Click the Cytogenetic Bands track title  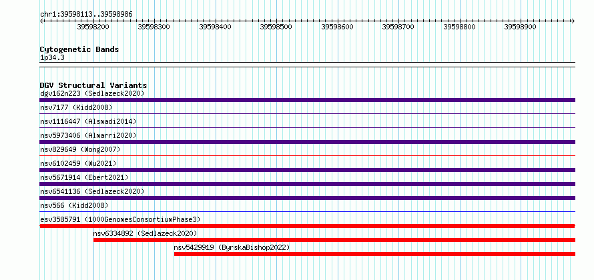[79, 49]
